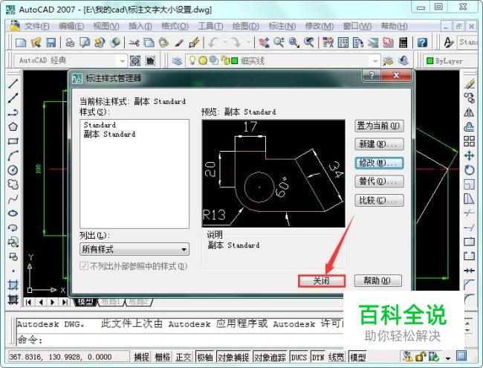Toggle 栅格 grid display in status bar

click(162, 357)
